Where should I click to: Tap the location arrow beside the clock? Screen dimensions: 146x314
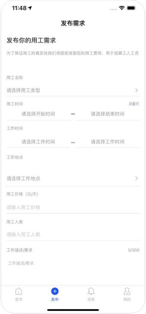(30, 8)
